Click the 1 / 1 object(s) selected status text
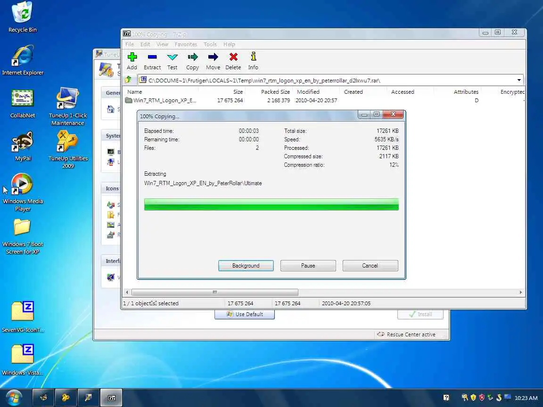543x407 pixels. coord(151,303)
